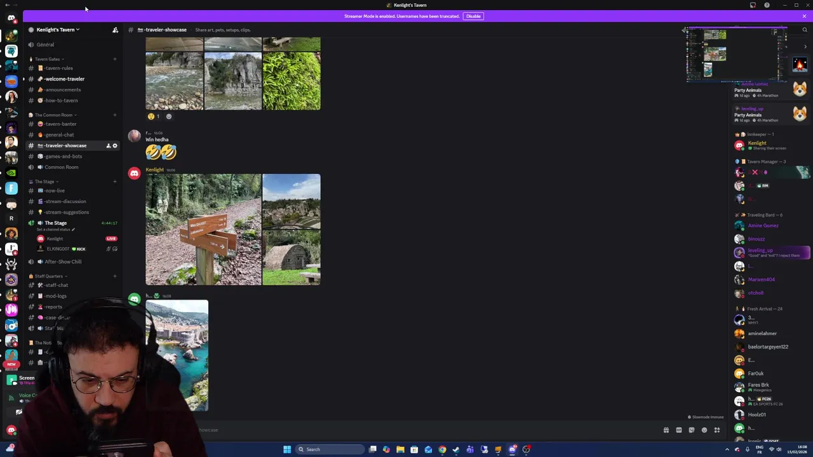Open Discord direct messages home icon
The image size is (813, 457).
tap(11, 18)
